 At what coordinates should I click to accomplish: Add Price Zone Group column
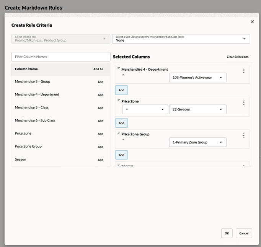click(x=100, y=147)
